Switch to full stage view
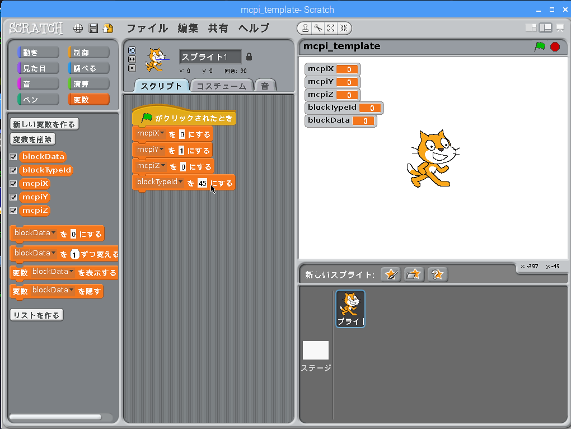This screenshot has width=571, height=429. [x=545, y=27]
